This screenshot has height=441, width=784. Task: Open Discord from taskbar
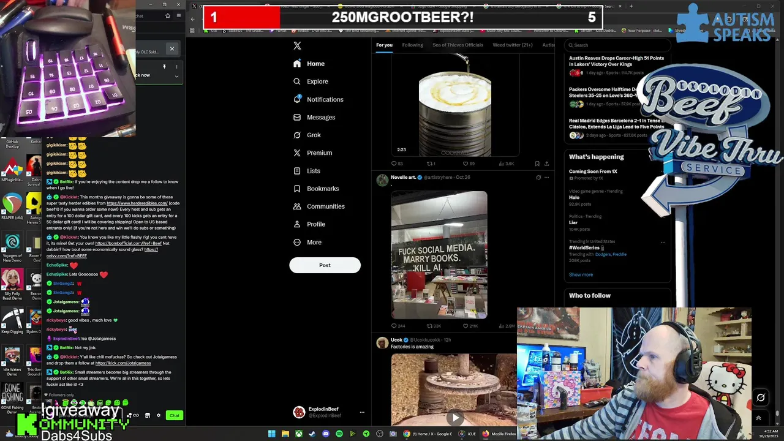(x=325, y=434)
